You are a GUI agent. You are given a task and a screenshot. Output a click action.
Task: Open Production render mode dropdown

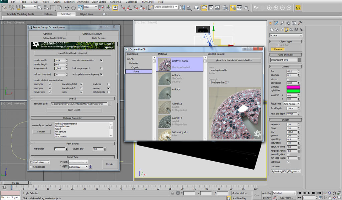click(41, 162)
